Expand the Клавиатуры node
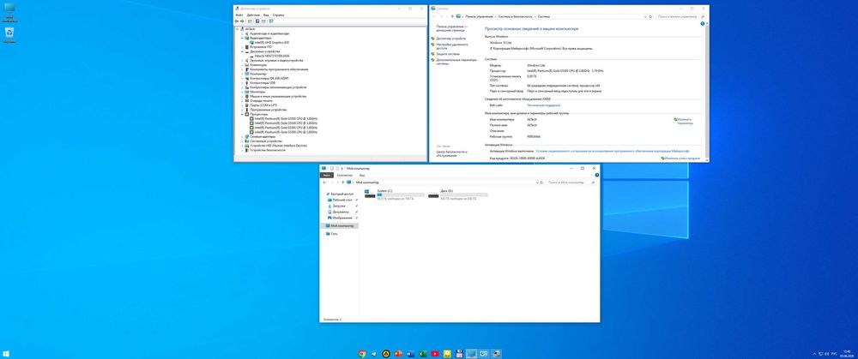Viewport: 858px width, 359px height. point(242,65)
